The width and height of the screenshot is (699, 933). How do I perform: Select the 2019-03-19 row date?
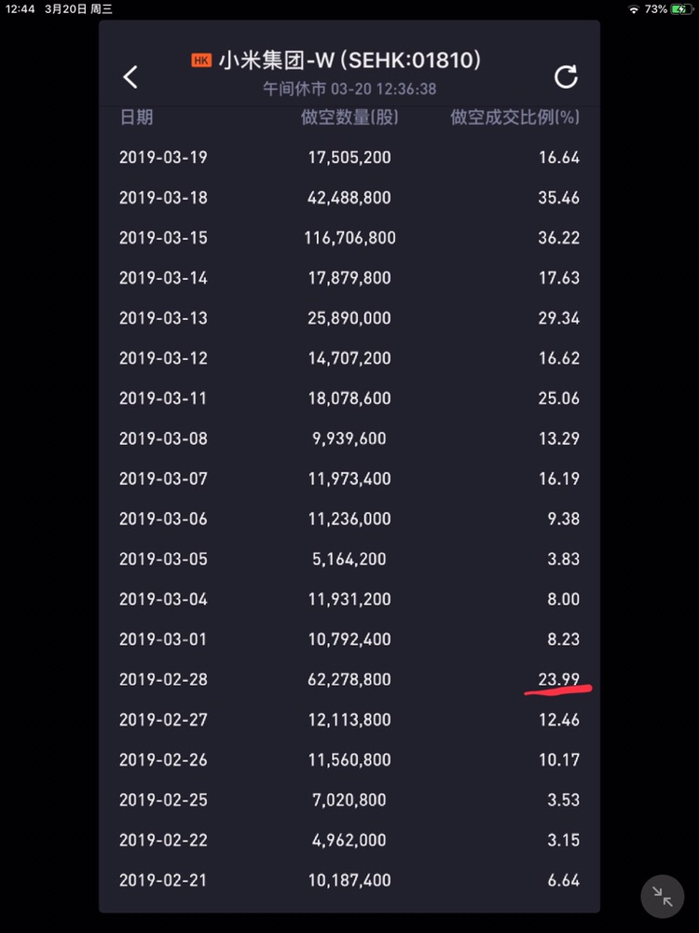tap(163, 158)
